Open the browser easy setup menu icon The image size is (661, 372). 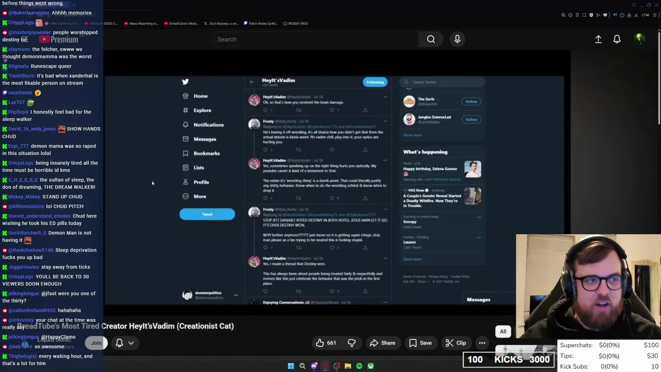coord(655,15)
